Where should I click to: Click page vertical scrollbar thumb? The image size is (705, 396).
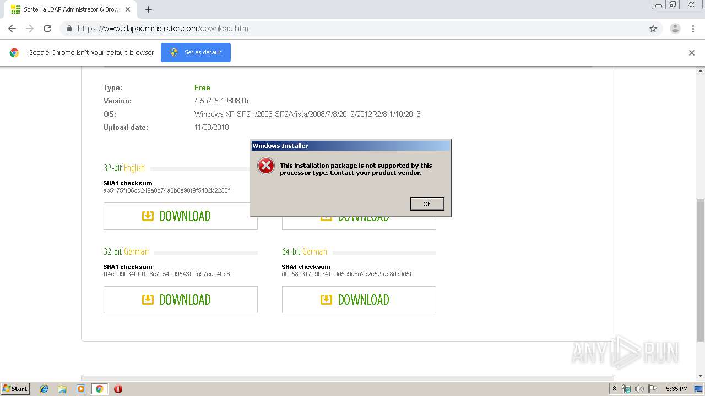point(701,269)
